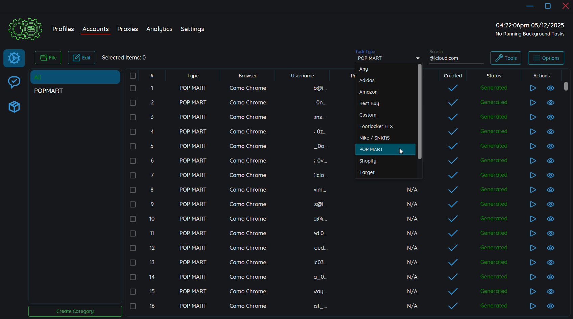Open the File menu button

coord(48,58)
